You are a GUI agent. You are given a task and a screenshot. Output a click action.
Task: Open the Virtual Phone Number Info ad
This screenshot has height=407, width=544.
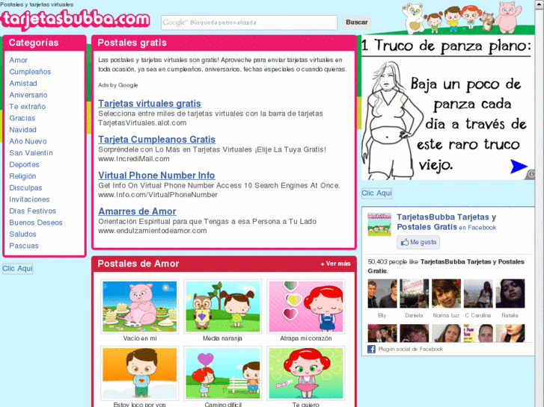[x=156, y=175]
